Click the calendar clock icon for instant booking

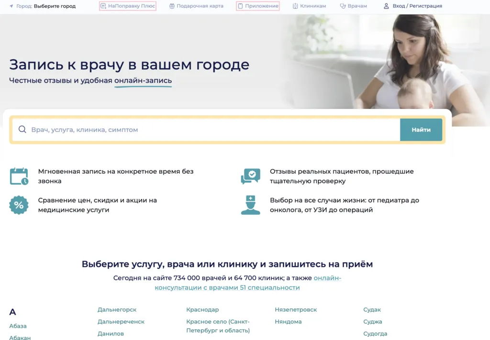(19, 176)
